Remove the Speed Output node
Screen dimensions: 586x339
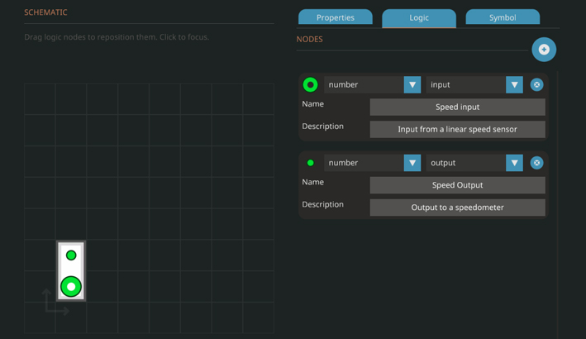coord(536,163)
